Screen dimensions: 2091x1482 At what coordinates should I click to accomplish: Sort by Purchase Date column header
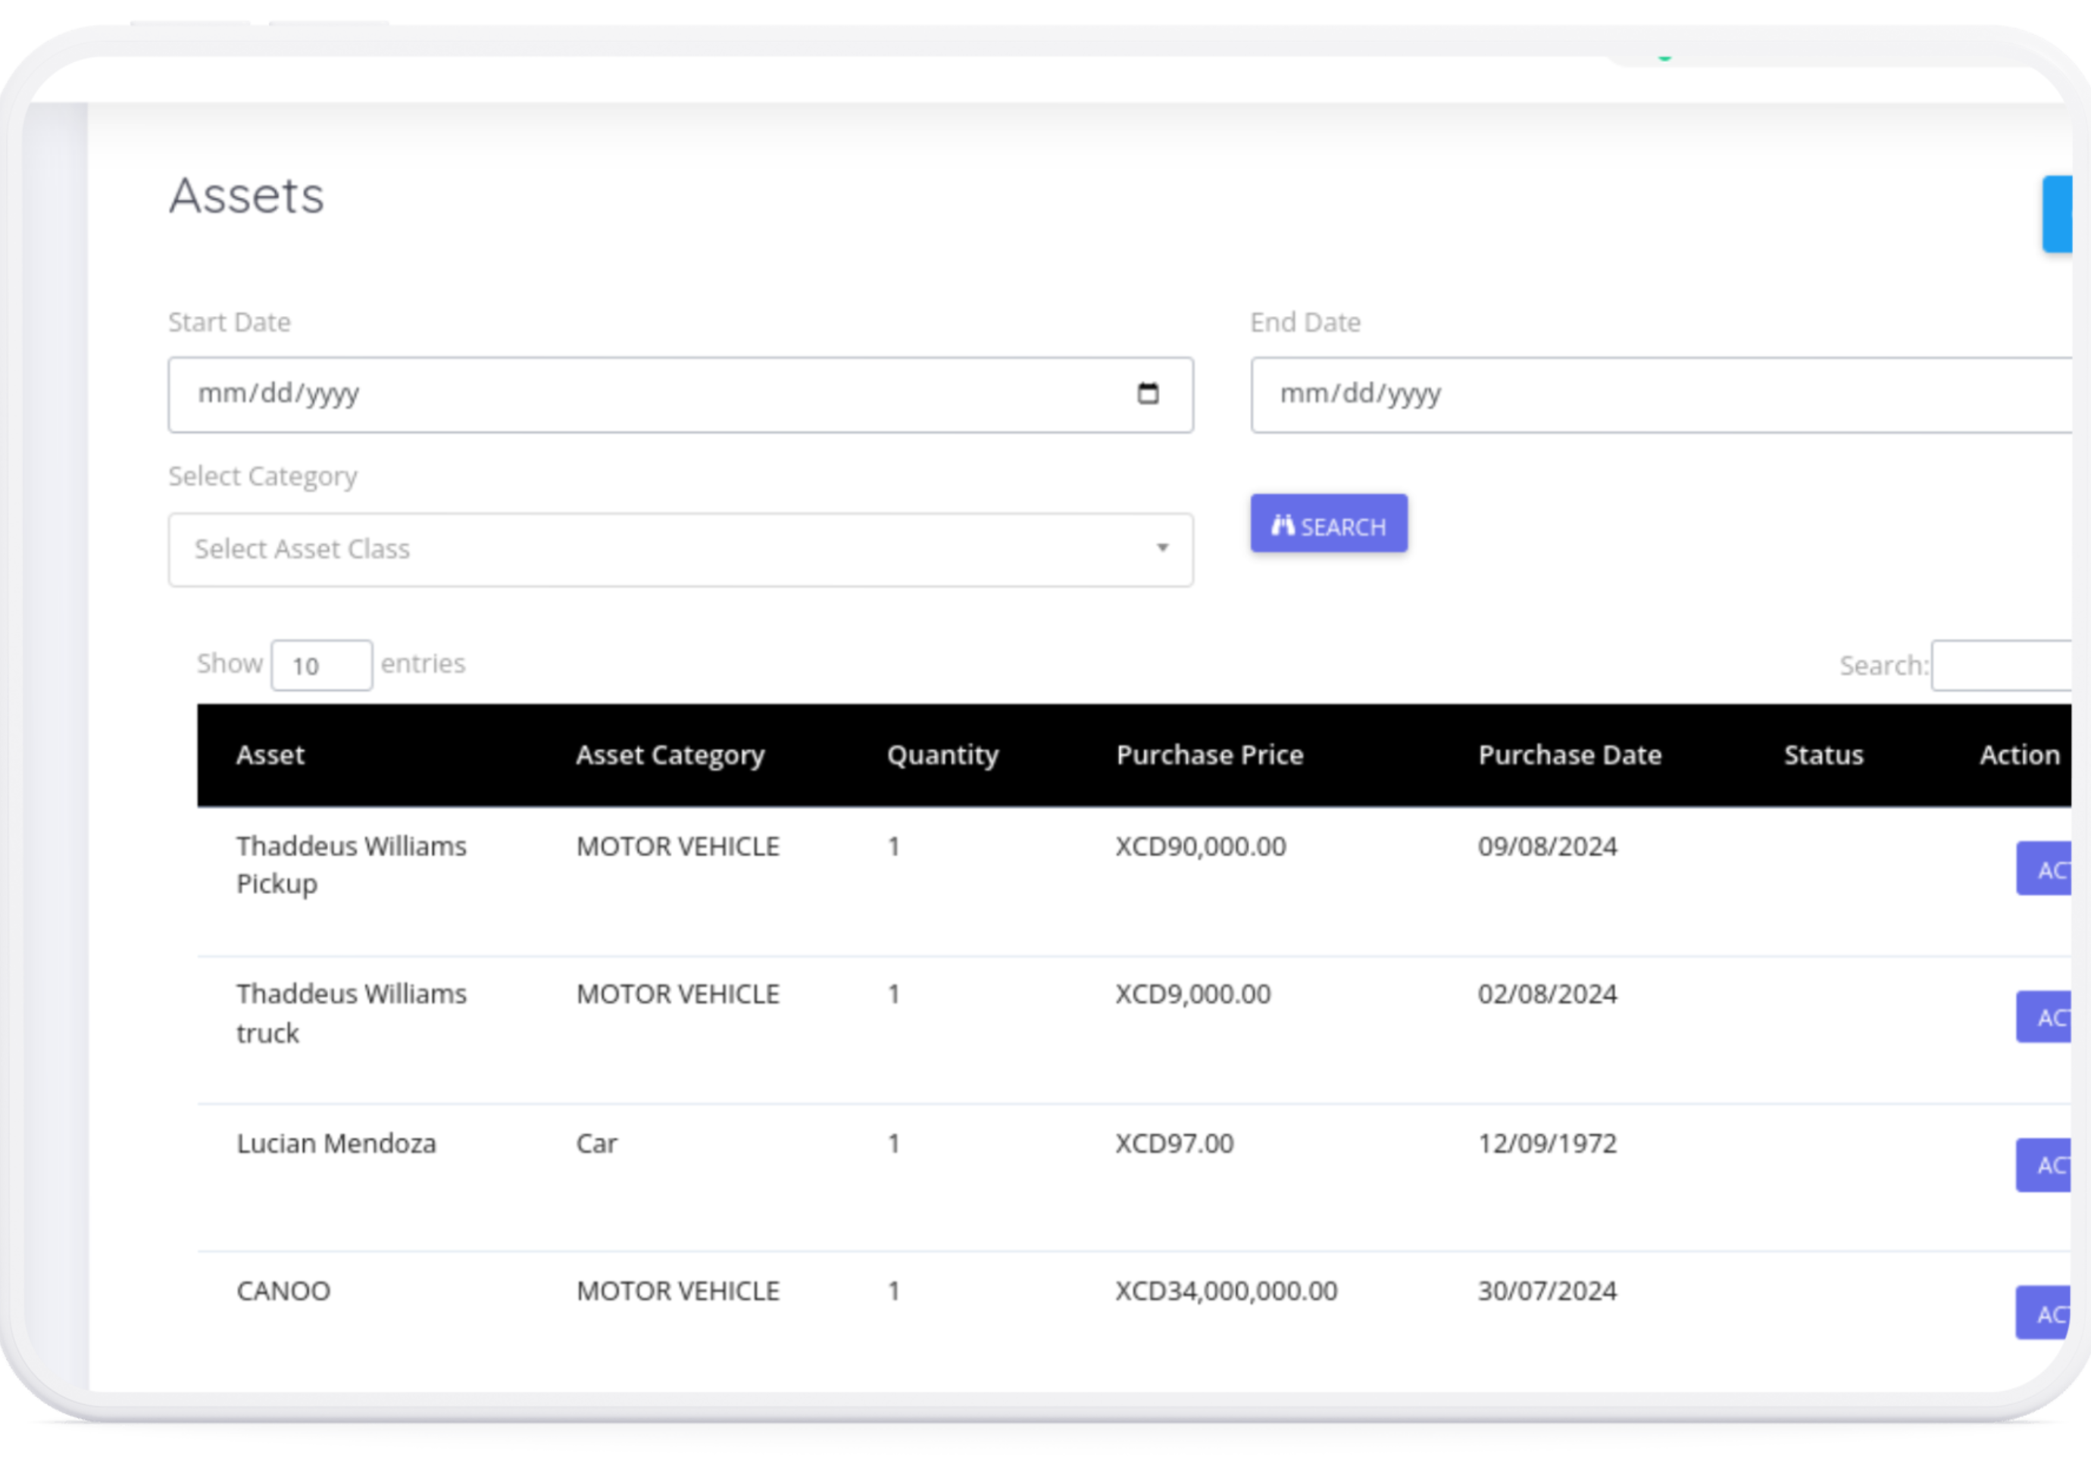(x=1569, y=755)
